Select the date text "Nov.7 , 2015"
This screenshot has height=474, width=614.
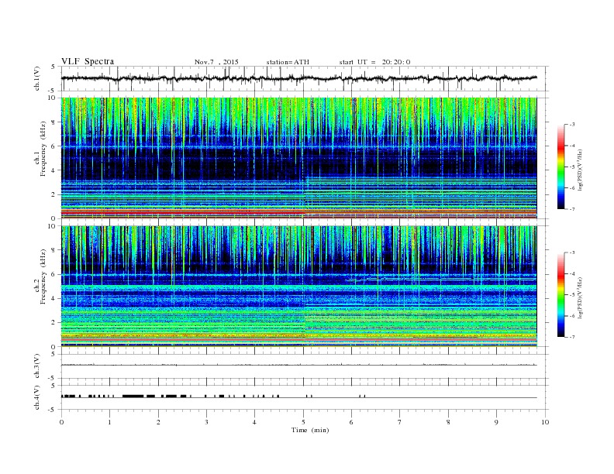216,62
